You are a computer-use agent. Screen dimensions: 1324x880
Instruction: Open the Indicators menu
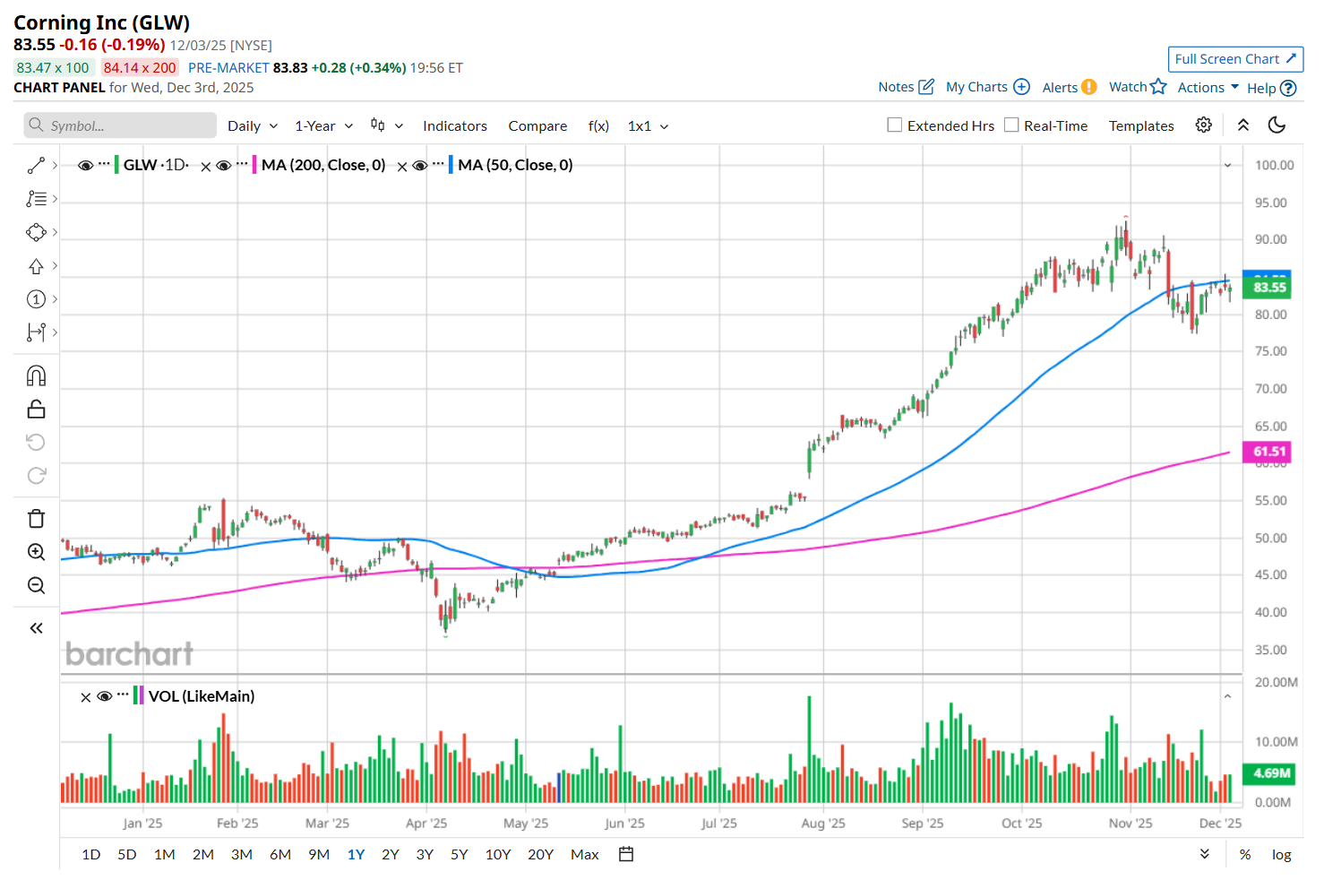455,126
